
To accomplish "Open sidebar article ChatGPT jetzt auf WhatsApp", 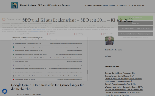I will point(123,80).
